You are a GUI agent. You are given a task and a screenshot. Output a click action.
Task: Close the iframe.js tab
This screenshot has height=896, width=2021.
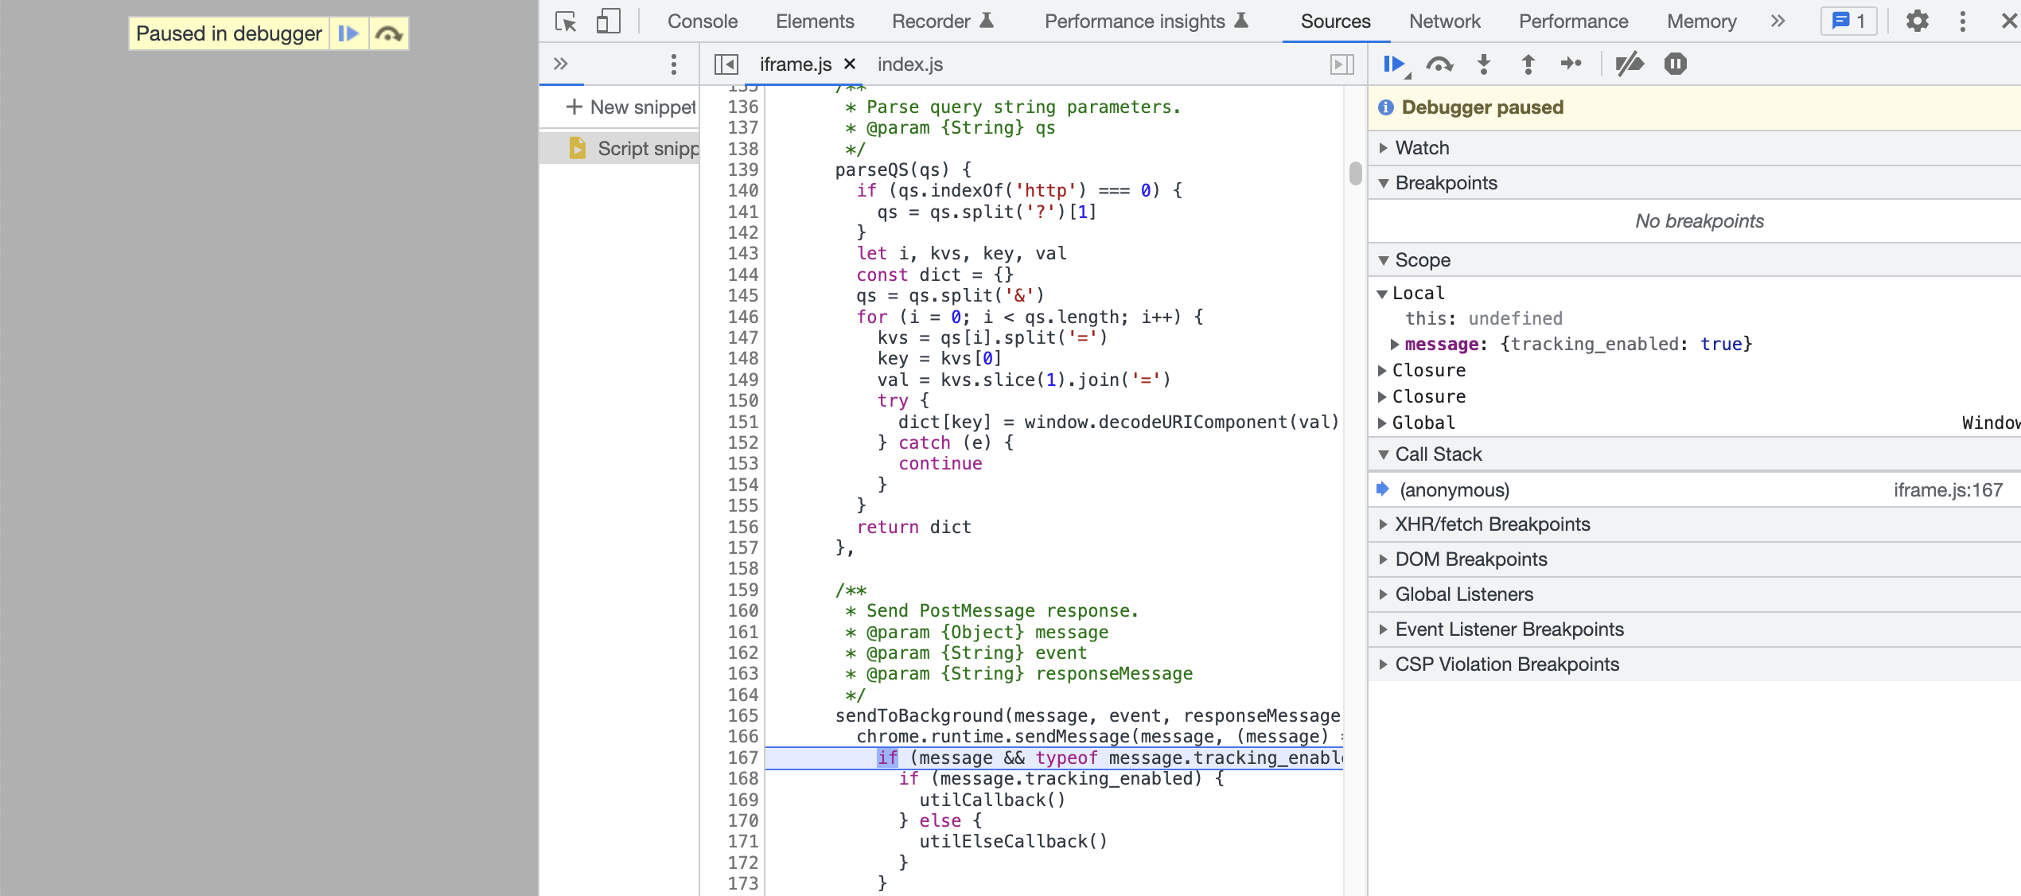point(850,64)
